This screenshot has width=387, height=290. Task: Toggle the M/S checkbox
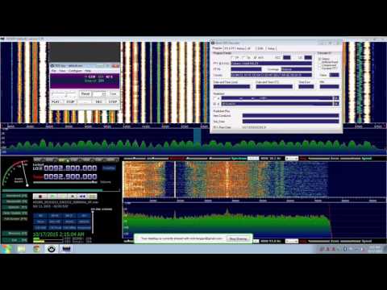coord(255,57)
